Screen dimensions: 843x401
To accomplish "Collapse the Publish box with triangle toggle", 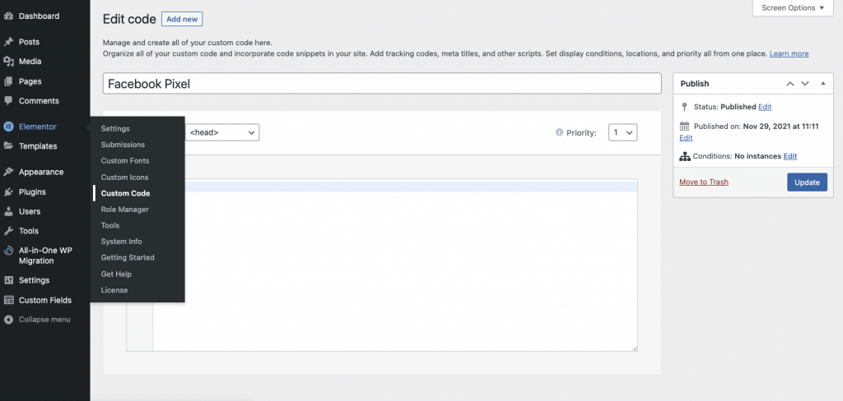I will [822, 84].
